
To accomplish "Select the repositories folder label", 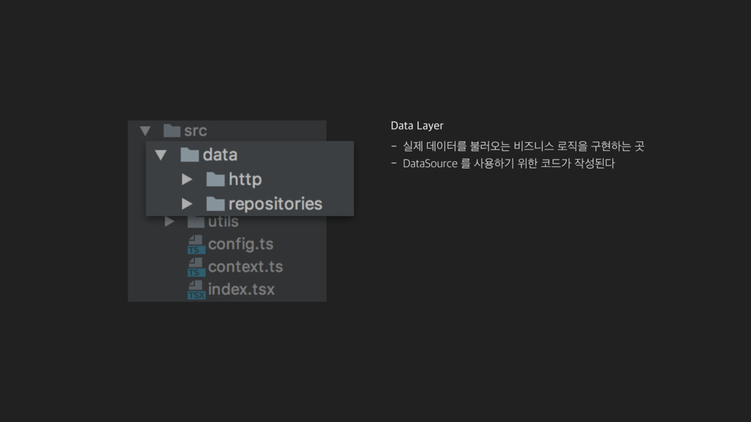I will click(x=276, y=204).
